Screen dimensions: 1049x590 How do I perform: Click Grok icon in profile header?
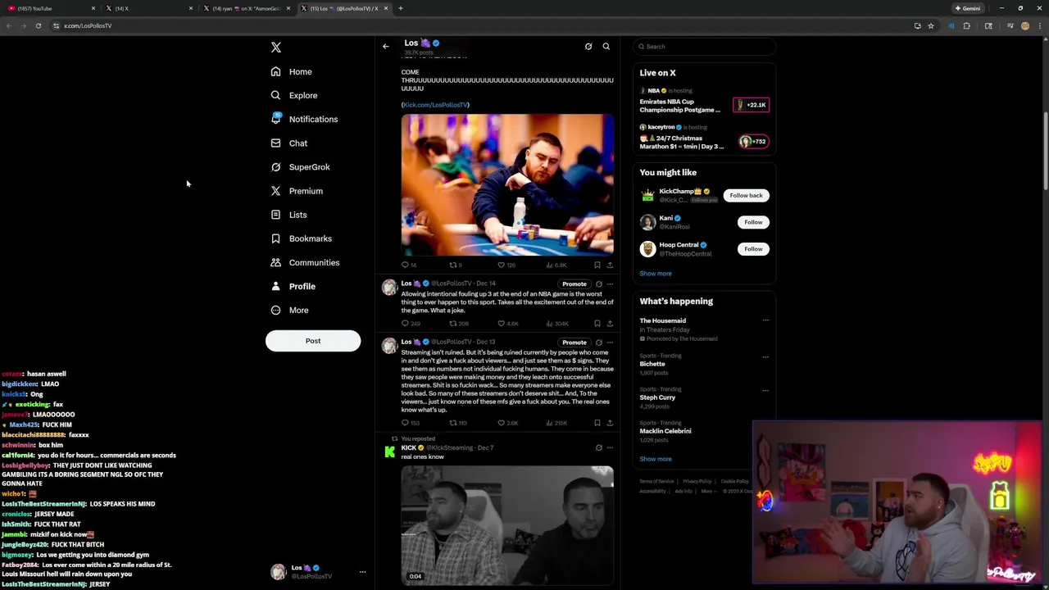588,47
